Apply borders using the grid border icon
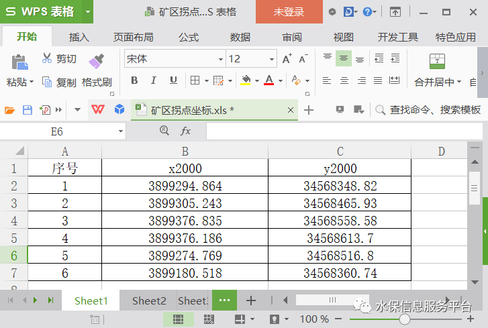This screenshot has width=488, height=328. [x=195, y=80]
